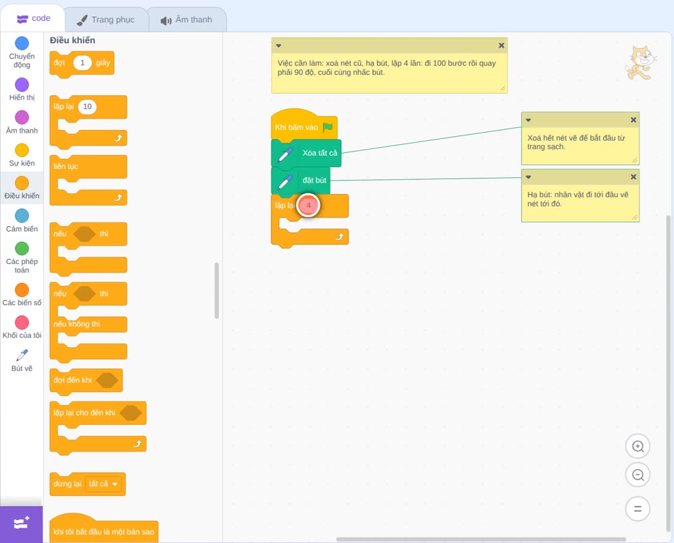This screenshot has height=543, width=674.
Task: Click the đặt bút block in script
Action: click(x=301, y=181)
